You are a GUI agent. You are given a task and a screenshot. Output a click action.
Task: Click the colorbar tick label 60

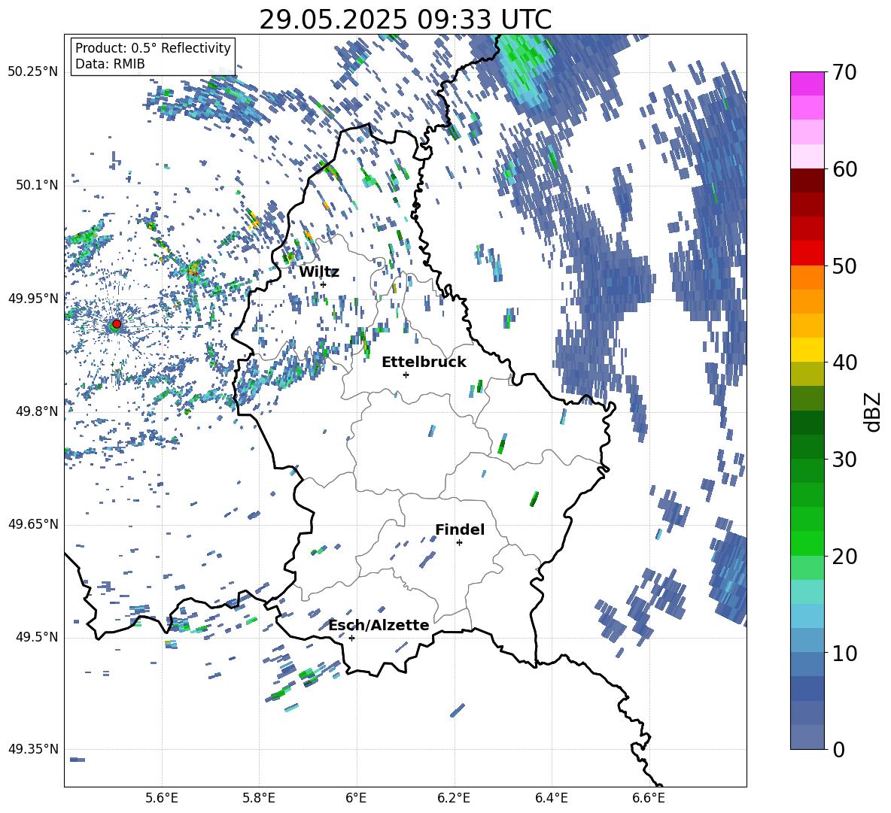point(844,169)
